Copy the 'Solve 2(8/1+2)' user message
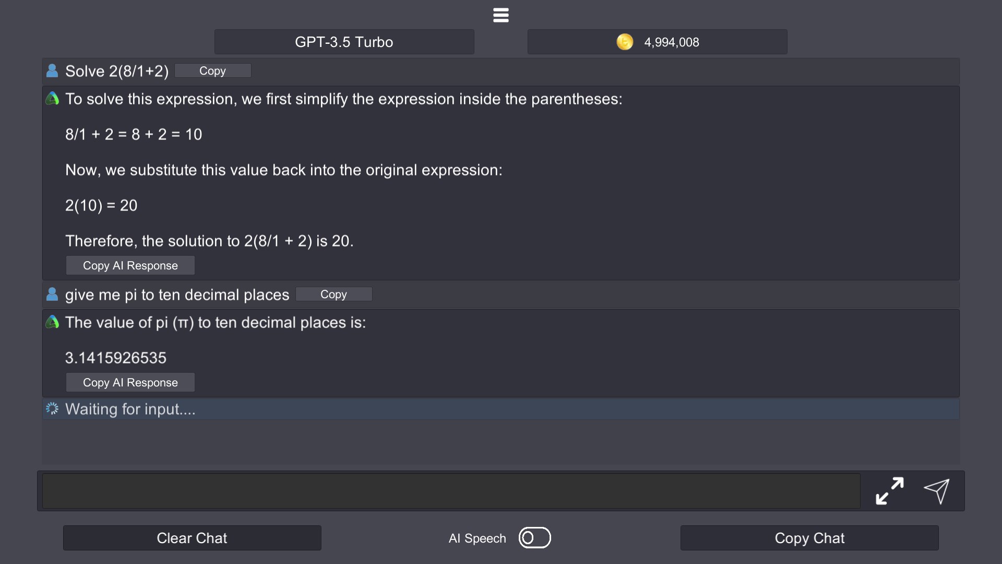The image size is (1002, 564). pos(212,71)
